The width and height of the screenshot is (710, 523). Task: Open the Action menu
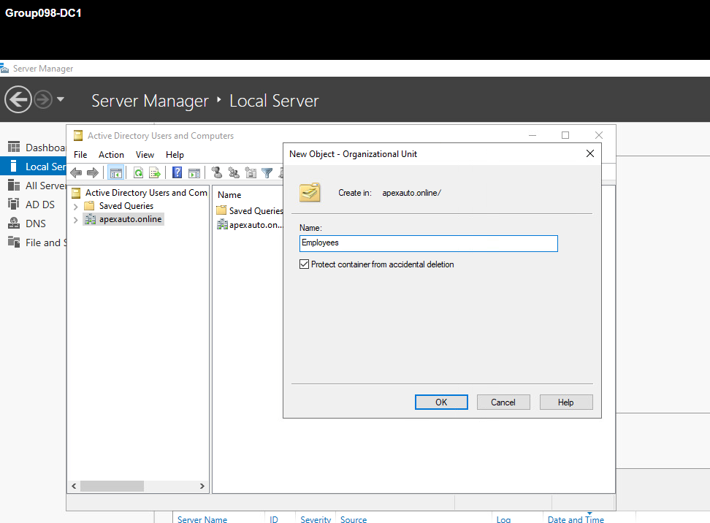(x=111, y=154)
